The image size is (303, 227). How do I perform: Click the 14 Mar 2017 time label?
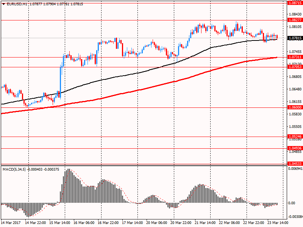pyautogui.click(x=11, y=223)
